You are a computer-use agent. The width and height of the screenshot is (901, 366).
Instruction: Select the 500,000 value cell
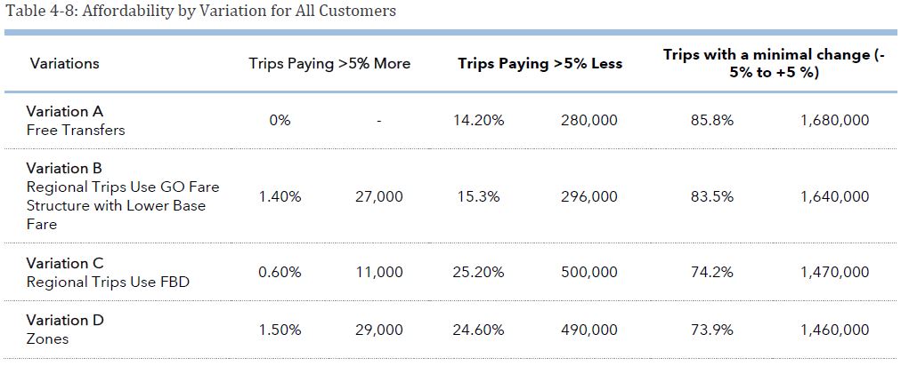click(588, 273)
